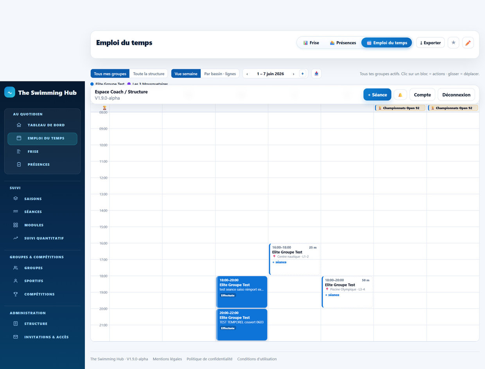Open the rightmost Championnats Open 92 event
Screen dimensions: 485x369
point(453,108)
